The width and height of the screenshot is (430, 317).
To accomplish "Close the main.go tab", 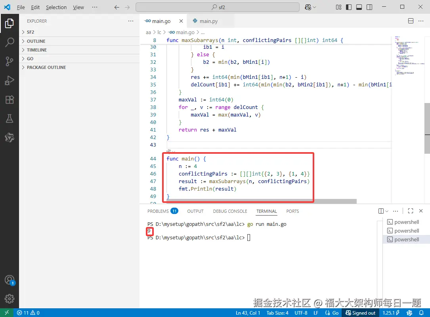I will click(181, 21).
